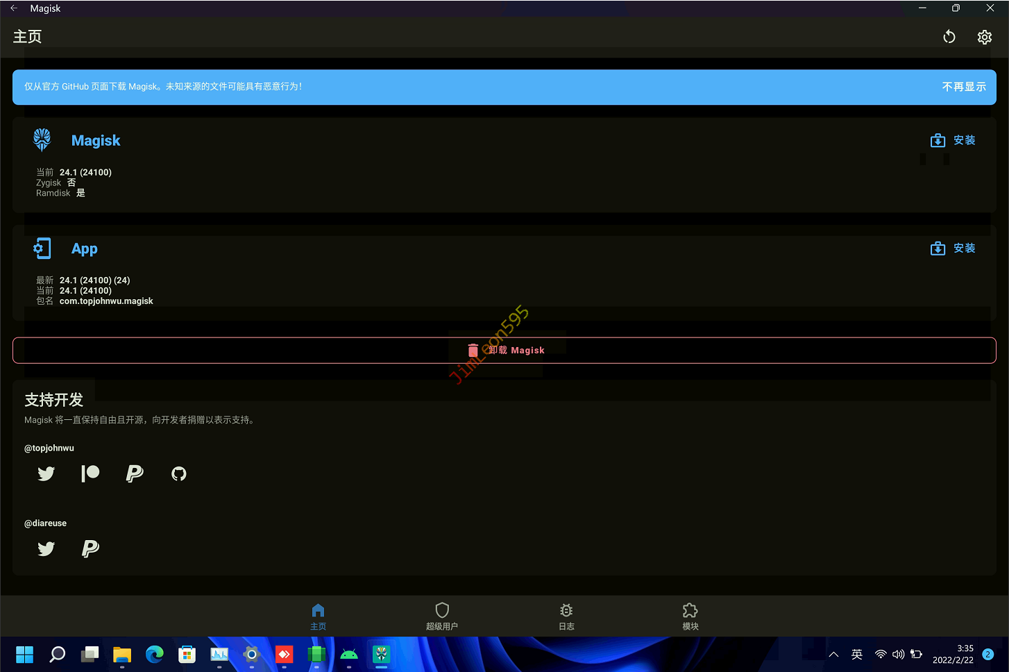Open the 日志 logs tab

click(x=566, y=615)
